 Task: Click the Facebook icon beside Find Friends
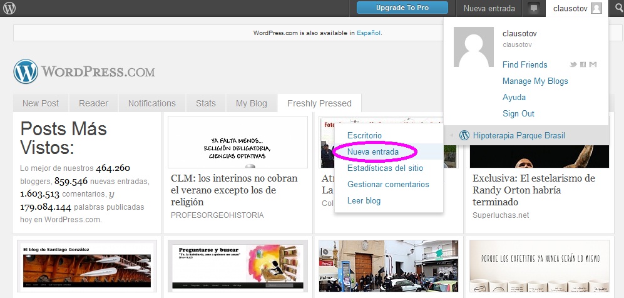583,65
